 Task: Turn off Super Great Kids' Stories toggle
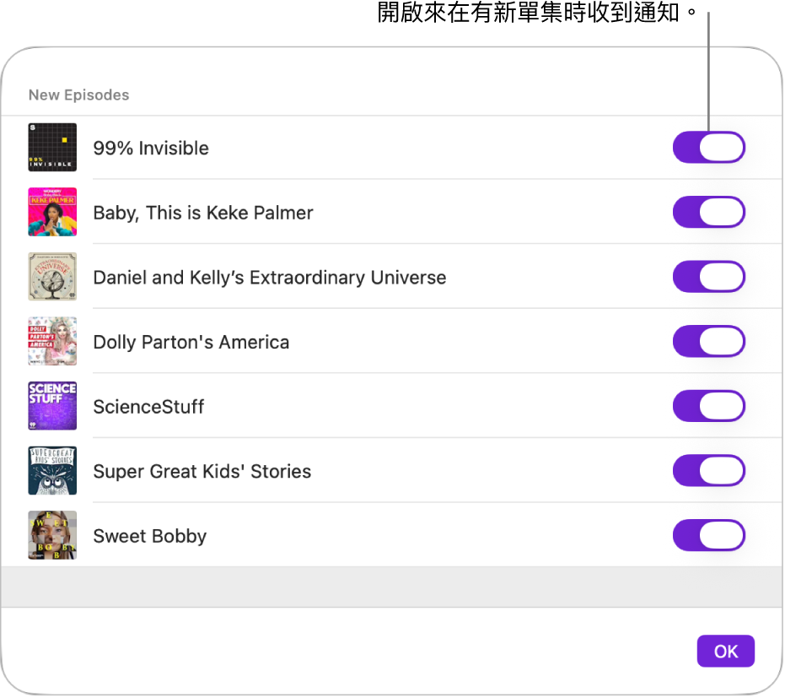pyautogui.click(x=708, y=471)
